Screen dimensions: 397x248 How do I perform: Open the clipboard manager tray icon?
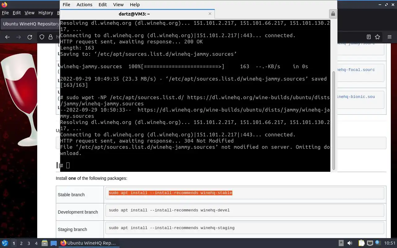click(361, 243)
